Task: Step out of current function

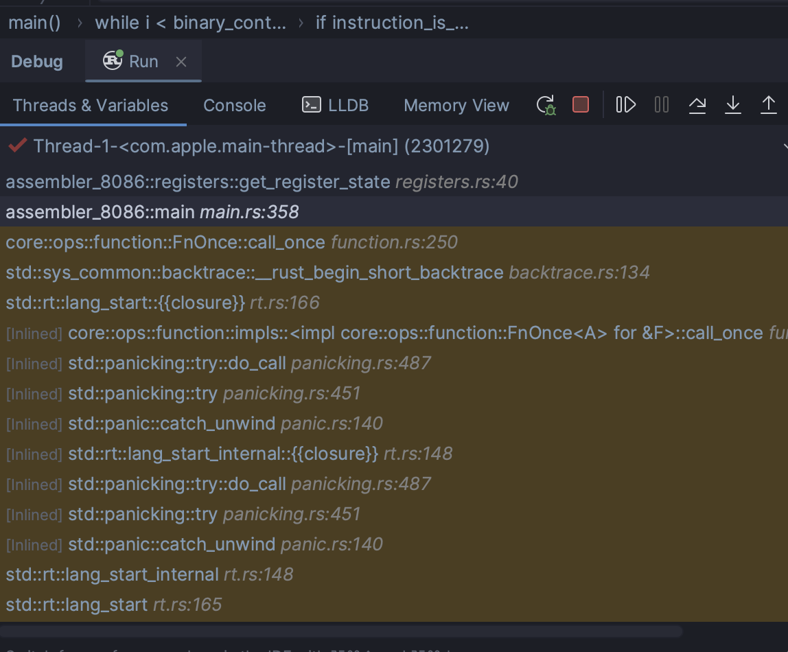Action: (768, 105)
